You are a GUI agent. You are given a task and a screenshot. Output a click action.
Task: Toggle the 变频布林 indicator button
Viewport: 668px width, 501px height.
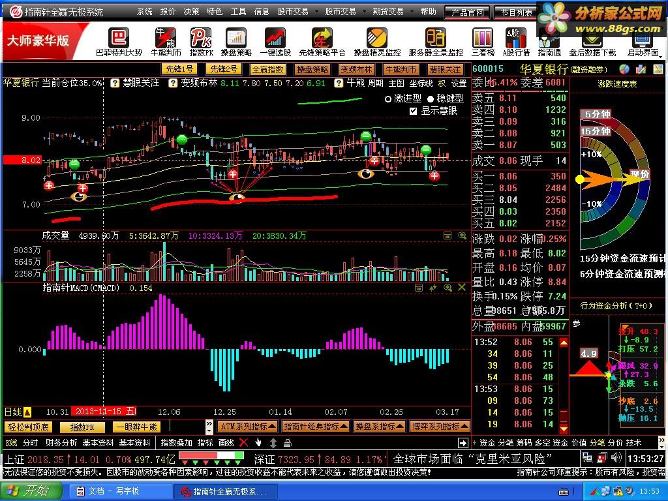(x=356, y=69)
